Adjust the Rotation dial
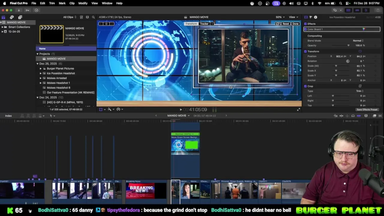The height and width of the screenshot is (216, 384). 348,61
